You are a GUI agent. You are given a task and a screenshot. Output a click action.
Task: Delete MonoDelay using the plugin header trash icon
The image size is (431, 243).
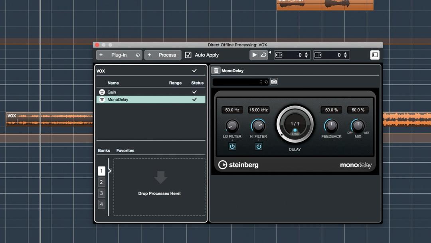pos(216,70)
